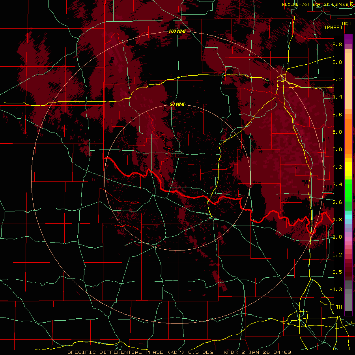Screen dimensions: 355x355
Task: Click the "04:00" timestamp in the caption
Action: (x=282, y=352)
